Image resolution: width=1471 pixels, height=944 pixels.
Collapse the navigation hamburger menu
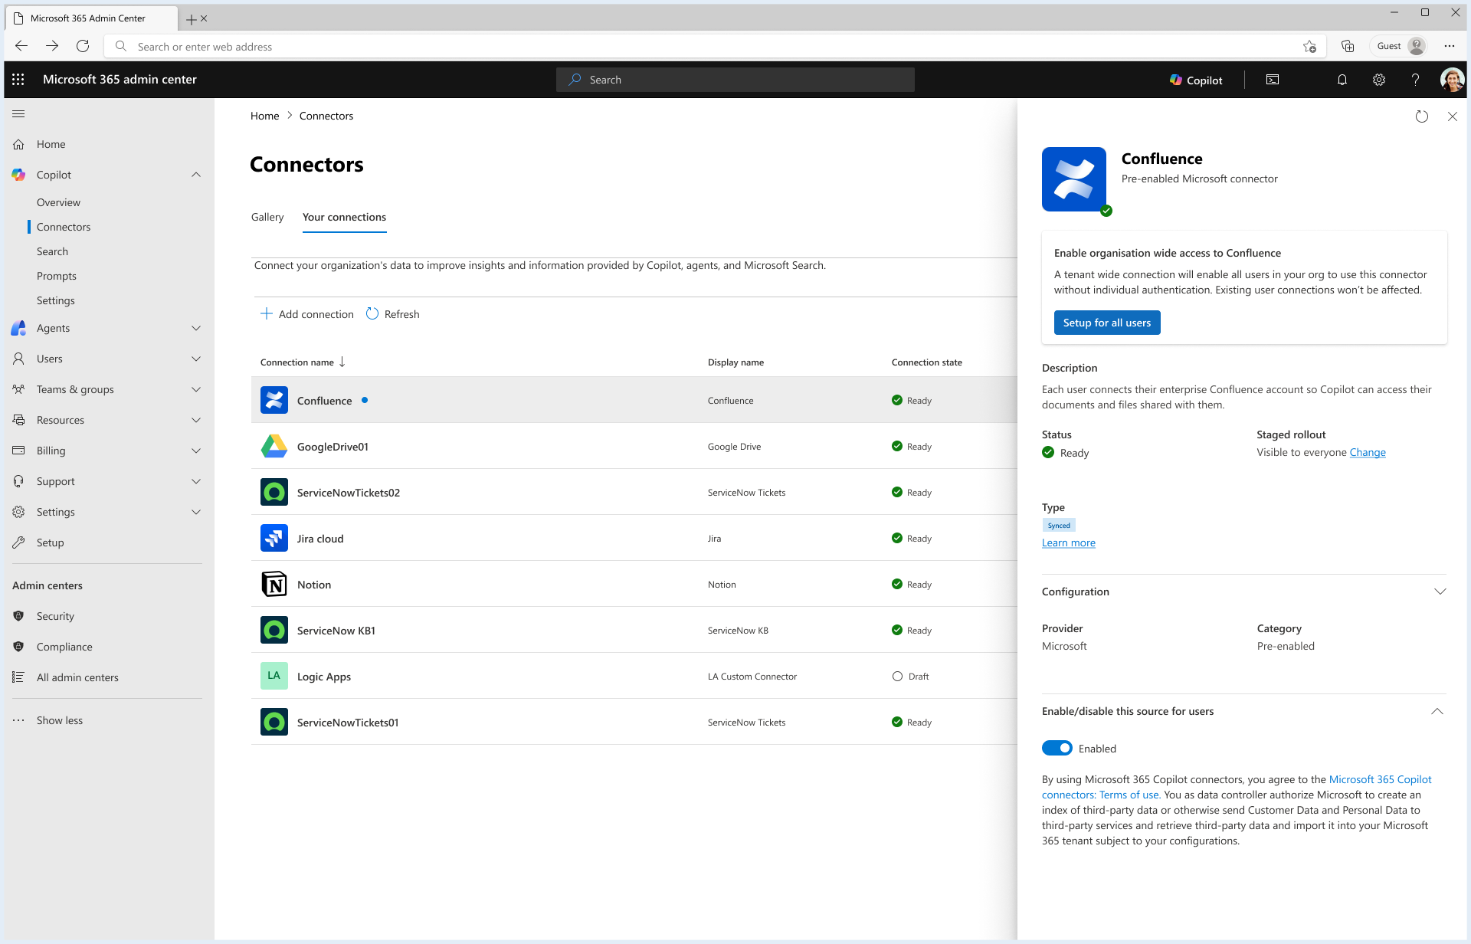pyautogui.click(x=19, y=114)
